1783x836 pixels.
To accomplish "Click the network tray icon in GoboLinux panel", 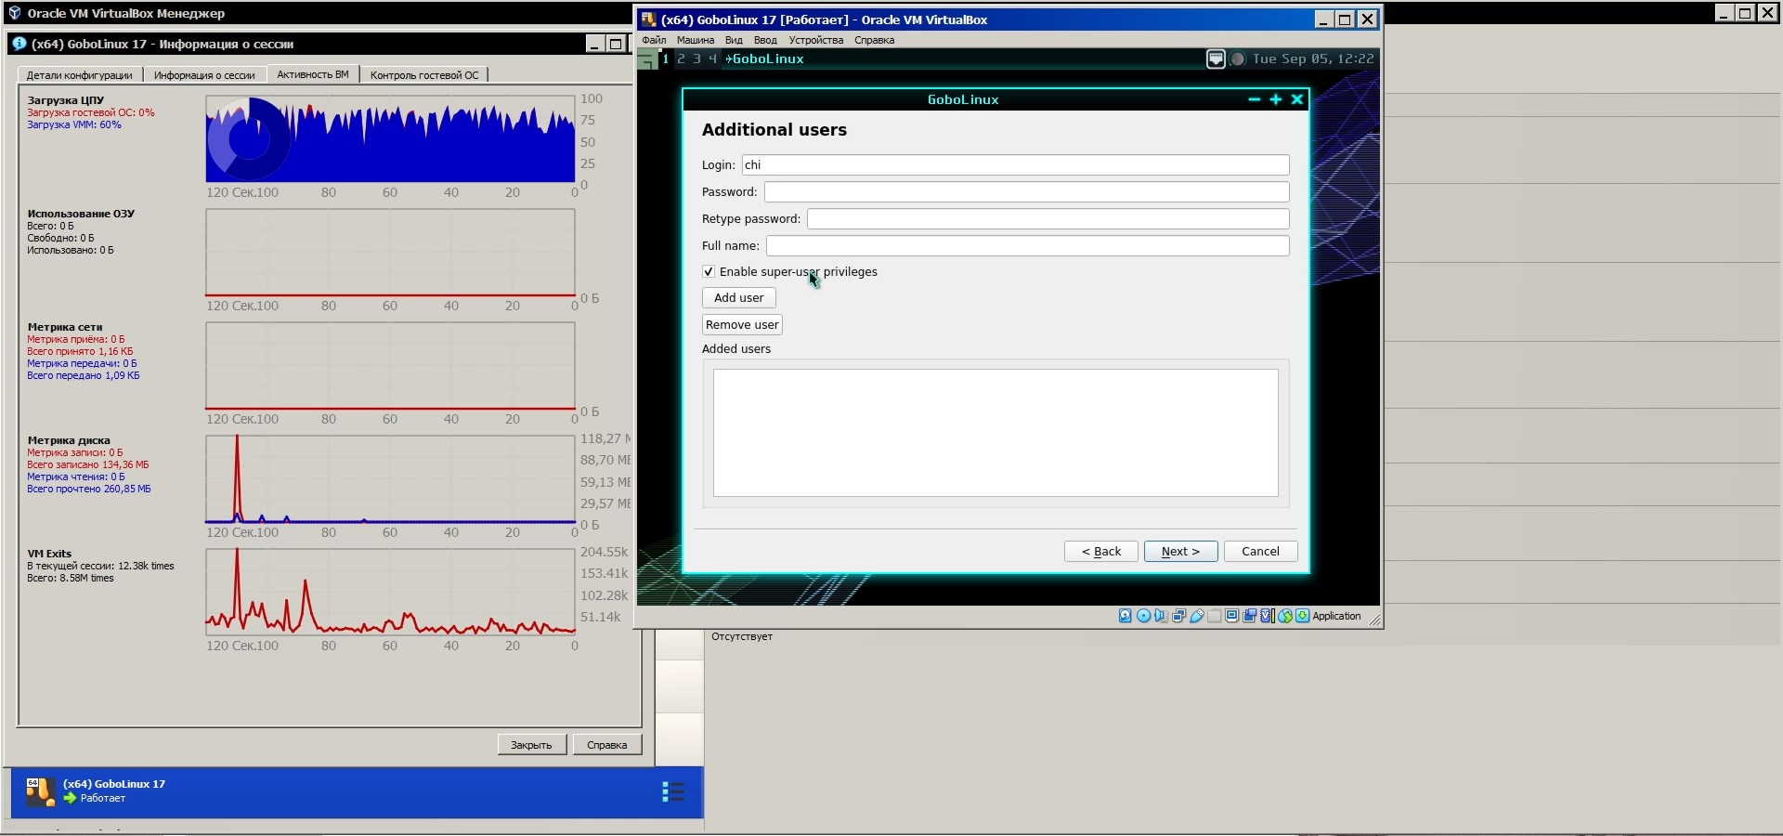I will 1215,59.
